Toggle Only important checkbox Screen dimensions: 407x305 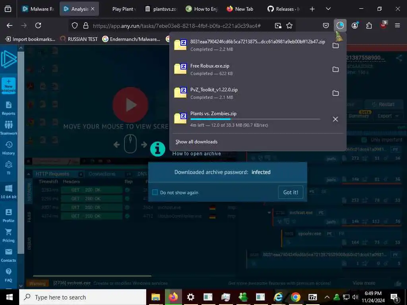tap(364, 140)
